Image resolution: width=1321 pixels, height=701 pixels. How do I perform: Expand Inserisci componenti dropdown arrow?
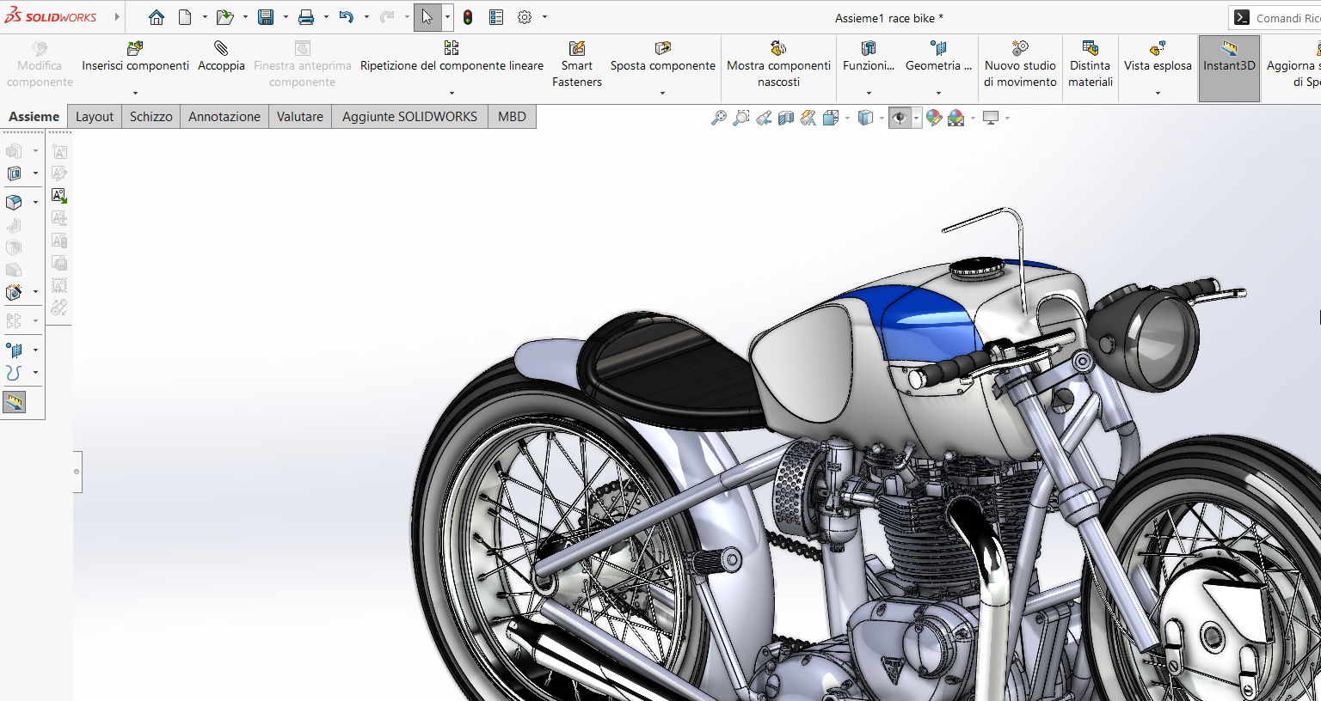(135, 93)
